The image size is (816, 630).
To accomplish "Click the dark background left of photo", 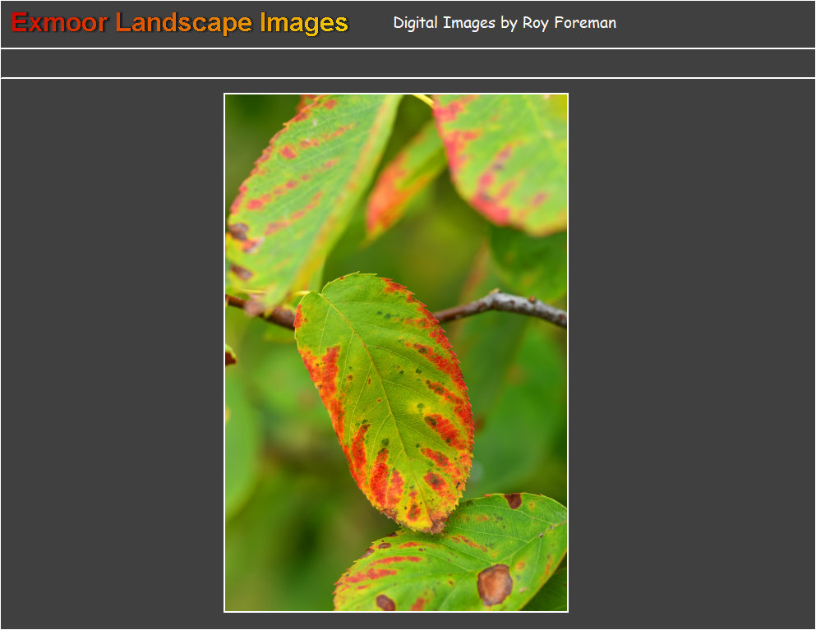I will [111, 353].
